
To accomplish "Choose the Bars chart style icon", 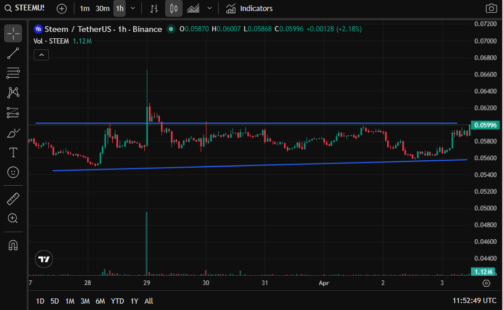I will point(154,9).
